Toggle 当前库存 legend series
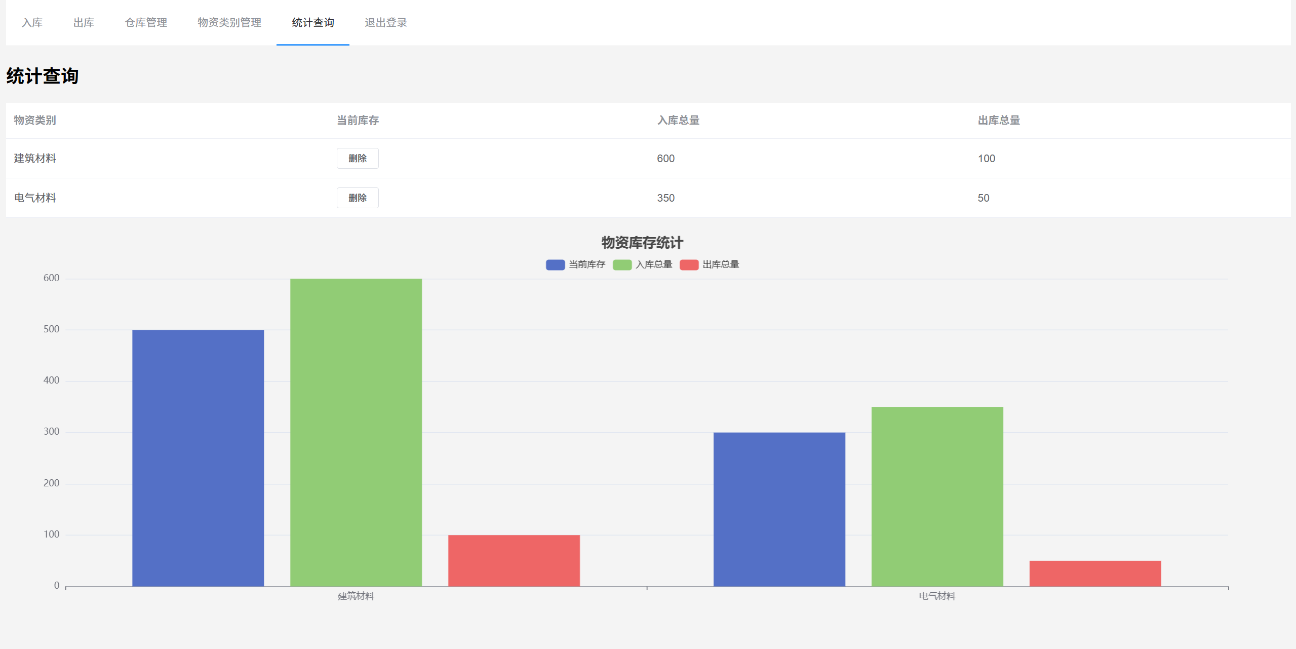 (575, 264)
